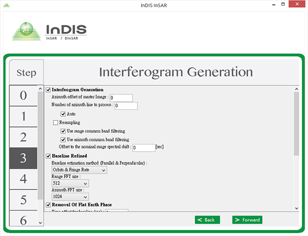Click settings panel scroll-down arrow
Image resolution: width=308 pixels, height=236 pixels.
click(296, 208)
